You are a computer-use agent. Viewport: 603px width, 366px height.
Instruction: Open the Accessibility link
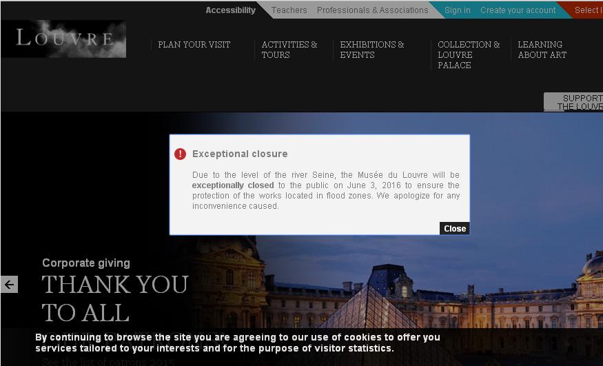[230, 10]
